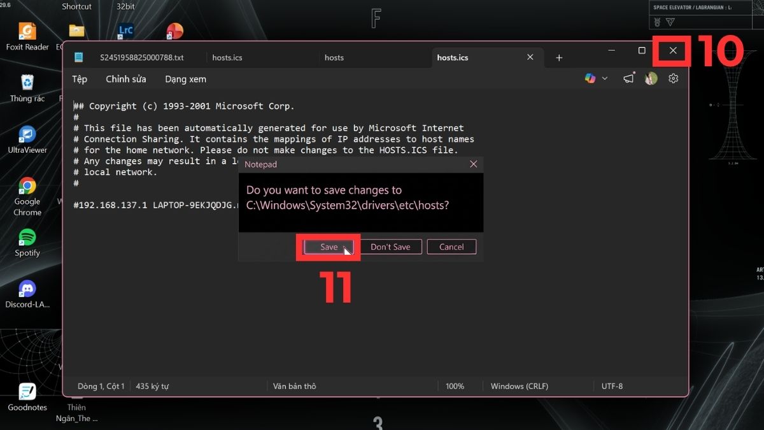Image resolution: width=764 pixels, height=430 pixels.
Task: Click the megaphone feedback icon
Action: point(628,78)
